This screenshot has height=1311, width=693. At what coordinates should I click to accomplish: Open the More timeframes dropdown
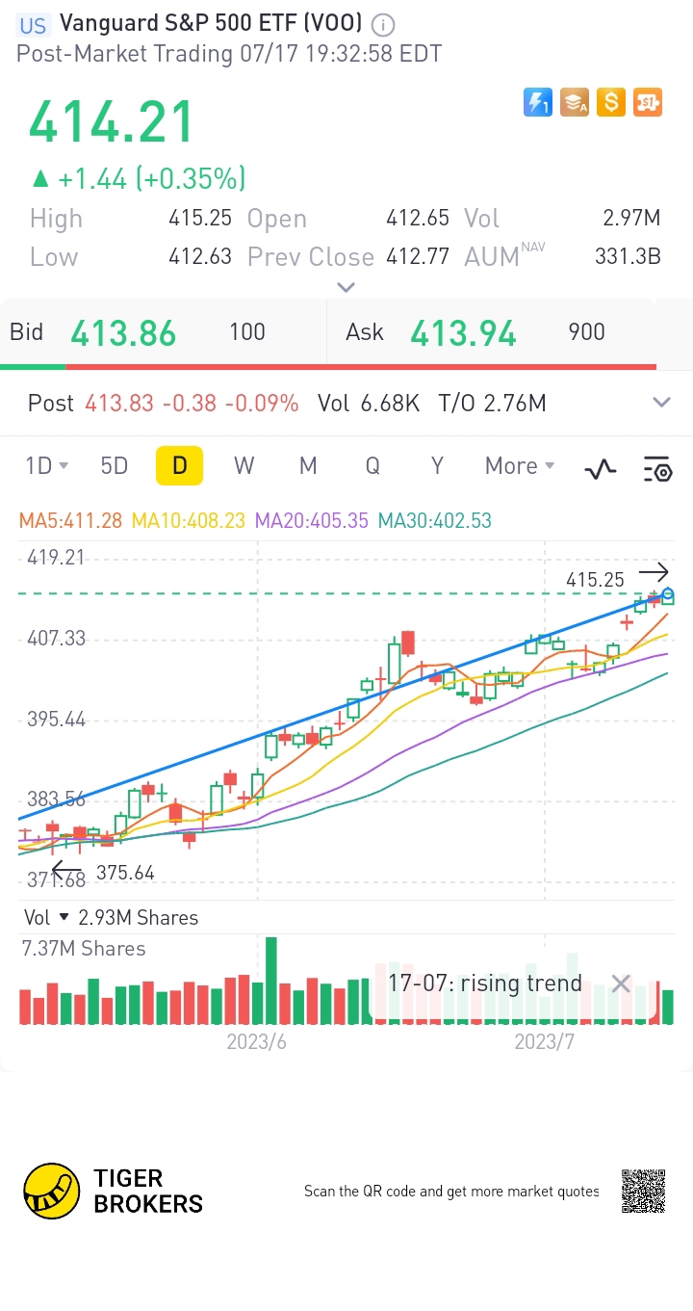coord(520,466)
